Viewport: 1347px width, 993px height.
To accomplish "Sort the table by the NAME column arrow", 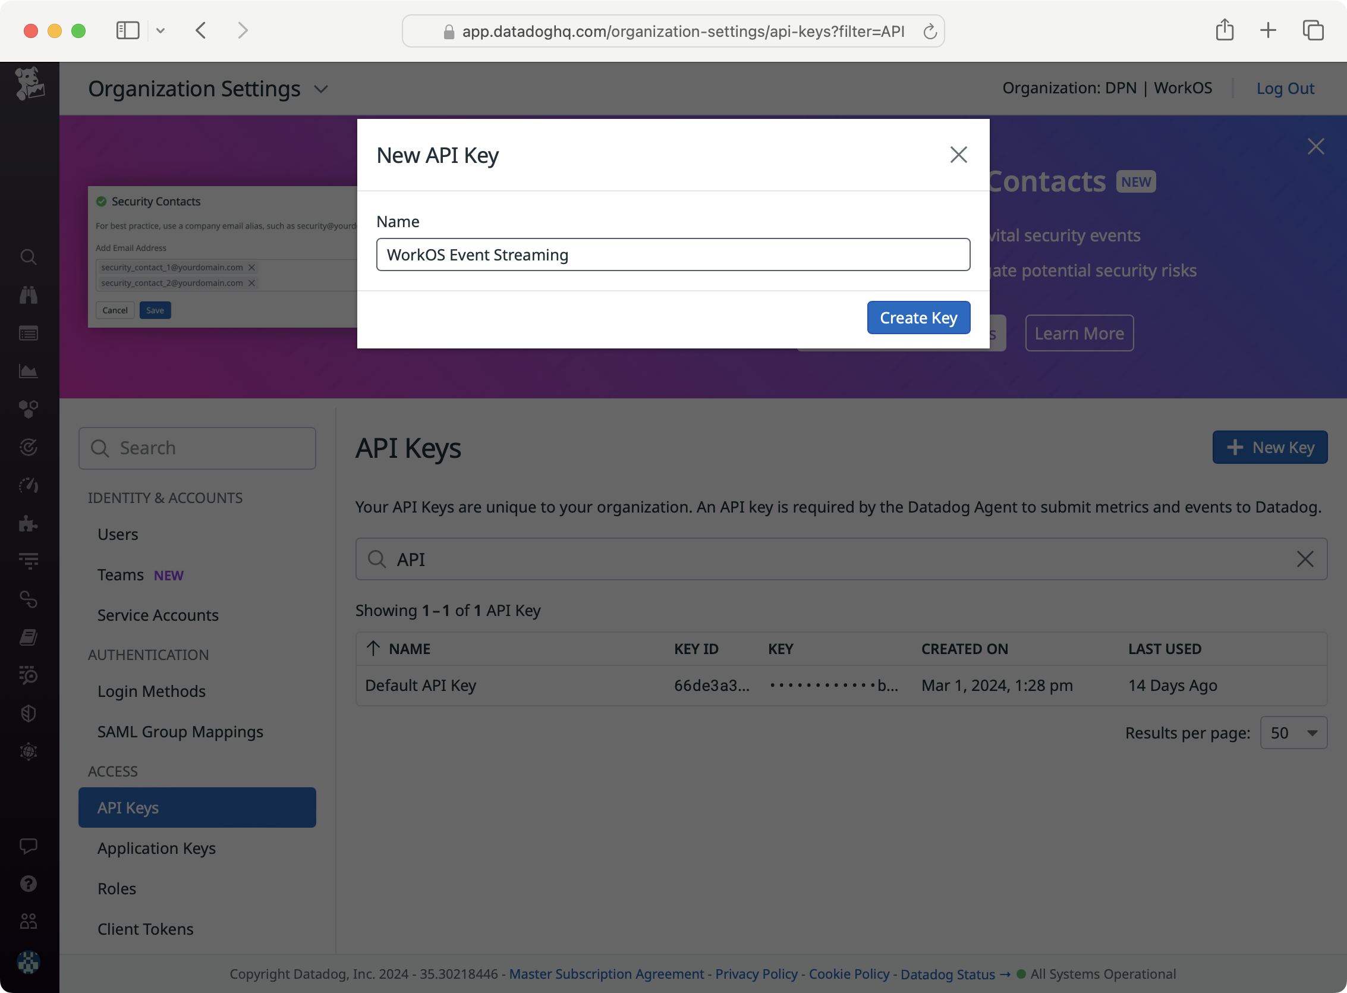I will (x=374, y=649).
